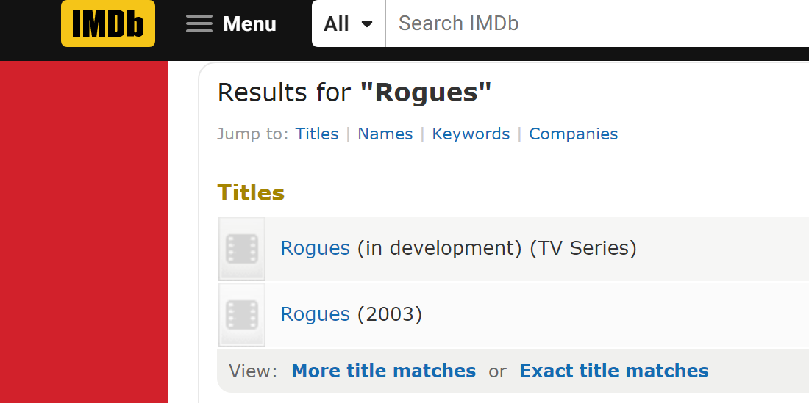
Task: Click the Menu label in the header
Action: (249, 23)
